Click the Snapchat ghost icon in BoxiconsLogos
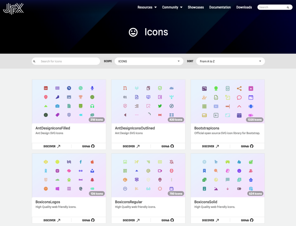 click(x=92, y=180)
